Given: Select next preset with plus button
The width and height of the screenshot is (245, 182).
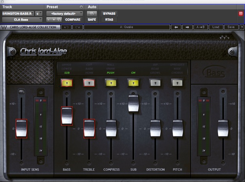Looking at the screenshot, I should 54,20.
